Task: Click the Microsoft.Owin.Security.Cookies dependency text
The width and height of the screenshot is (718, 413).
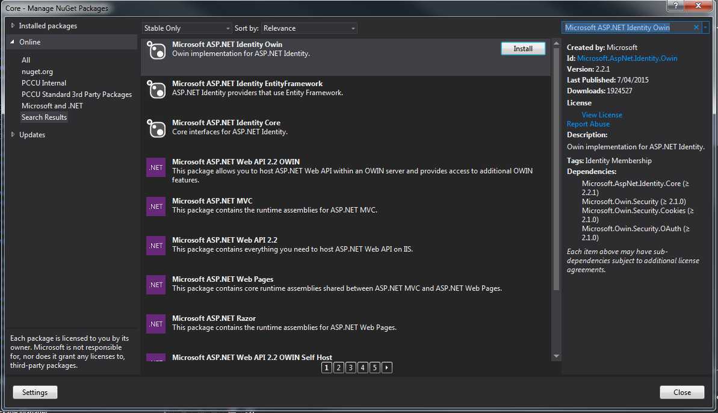Action: click(x=637, y=215)
